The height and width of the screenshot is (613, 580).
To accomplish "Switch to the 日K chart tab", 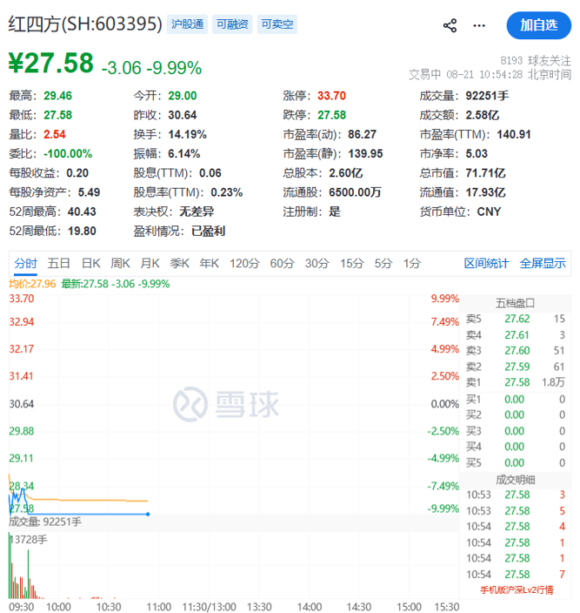I will pos(91,264).
